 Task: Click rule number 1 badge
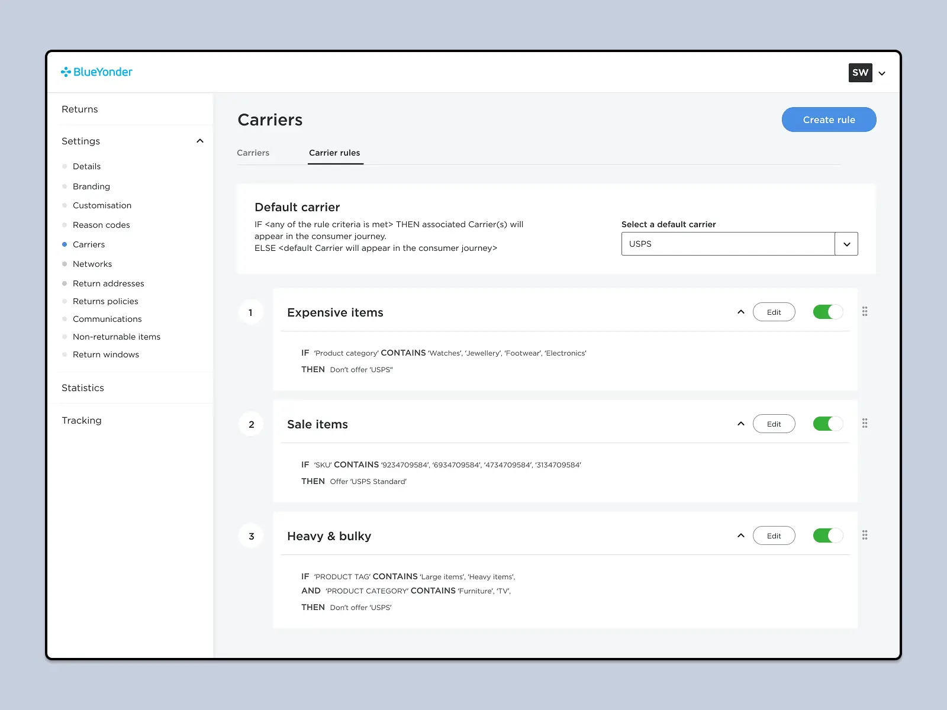point(250,312)
